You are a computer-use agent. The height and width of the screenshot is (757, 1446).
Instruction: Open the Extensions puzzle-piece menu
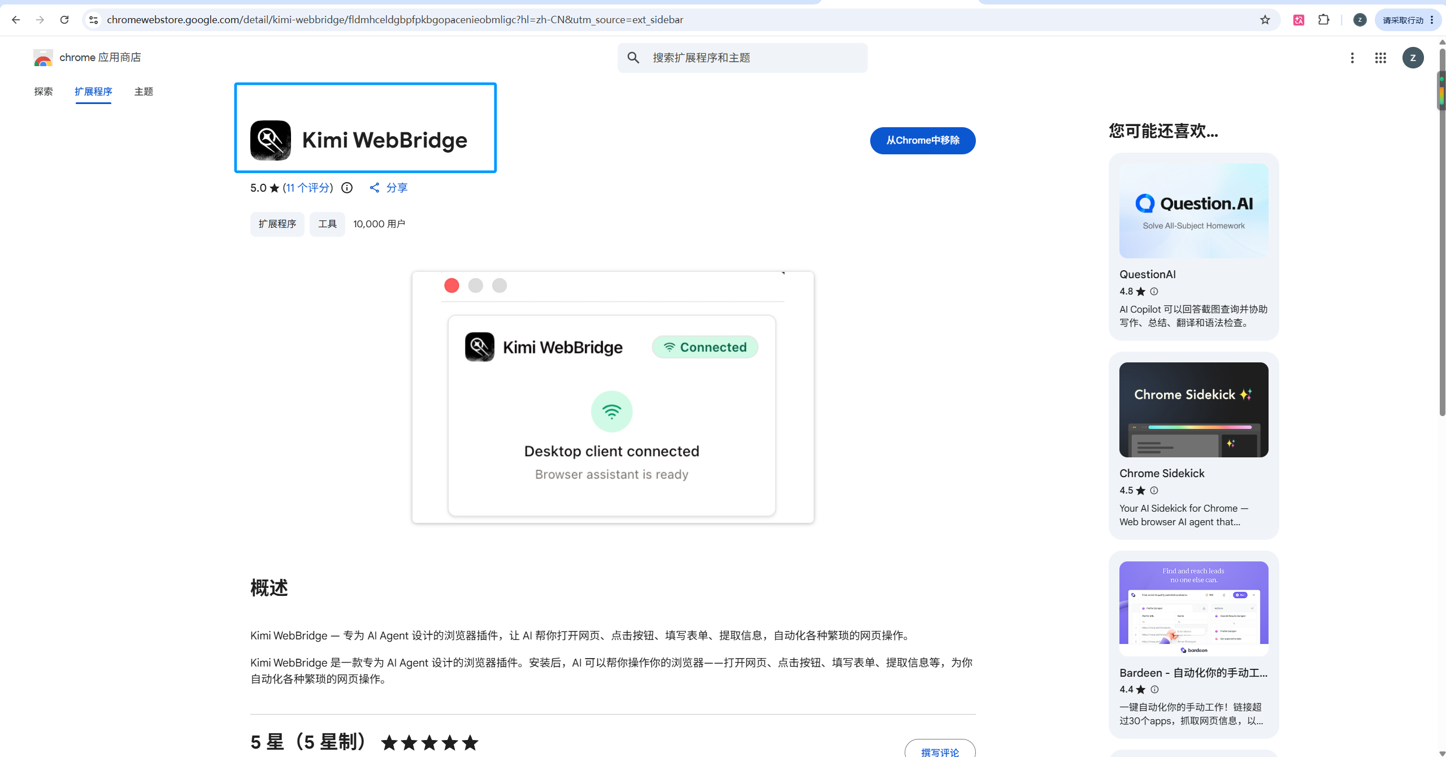click(1323, 20)
